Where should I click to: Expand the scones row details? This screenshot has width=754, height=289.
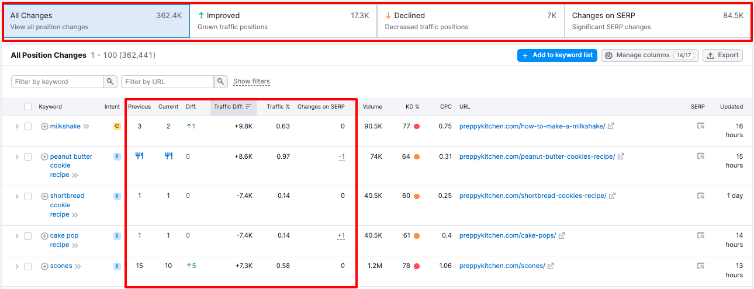(16, 266)
